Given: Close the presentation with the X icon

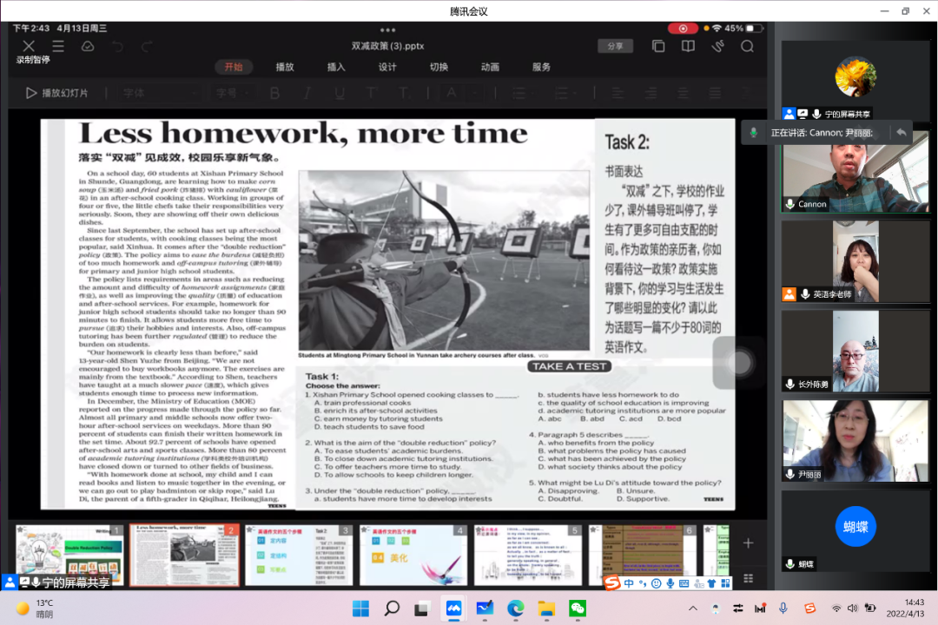Looking at the screenshot, I should pos(28,46).
